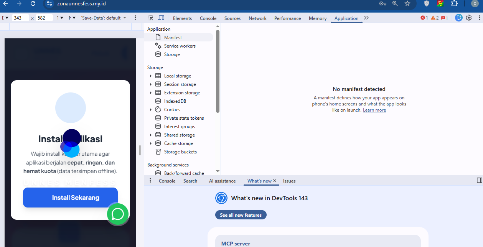The height and width of the screenshot is (247, 483).
Task: Open the Save-Data default dropdown
Action: coord(104,18)
